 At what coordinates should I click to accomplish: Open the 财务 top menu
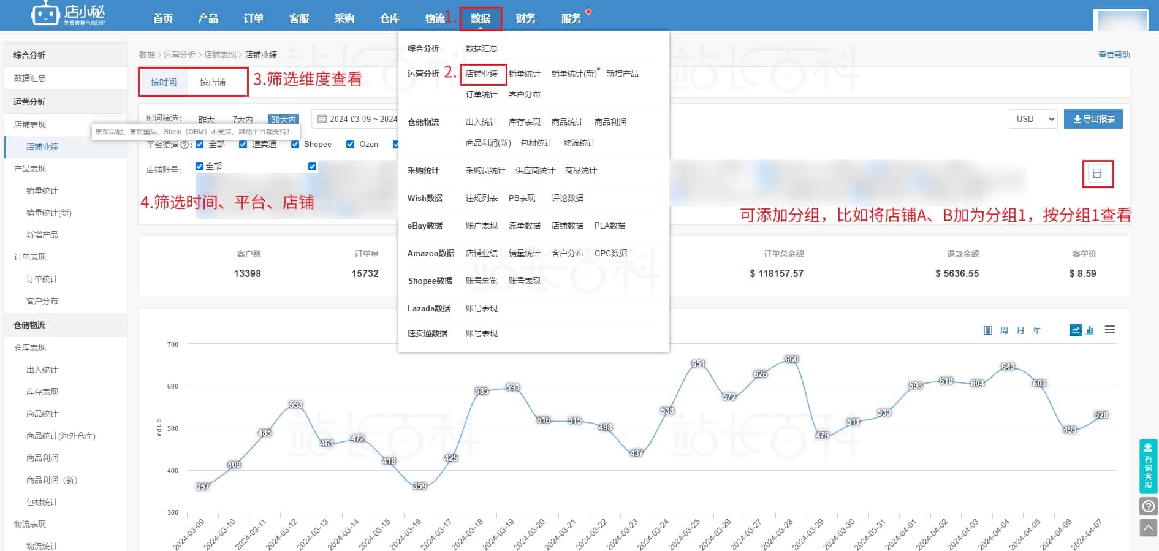tap(525, 18)
